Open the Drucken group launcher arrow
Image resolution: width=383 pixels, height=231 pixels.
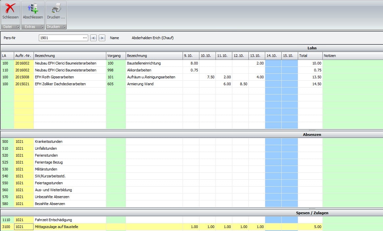[x=64, y=27]
